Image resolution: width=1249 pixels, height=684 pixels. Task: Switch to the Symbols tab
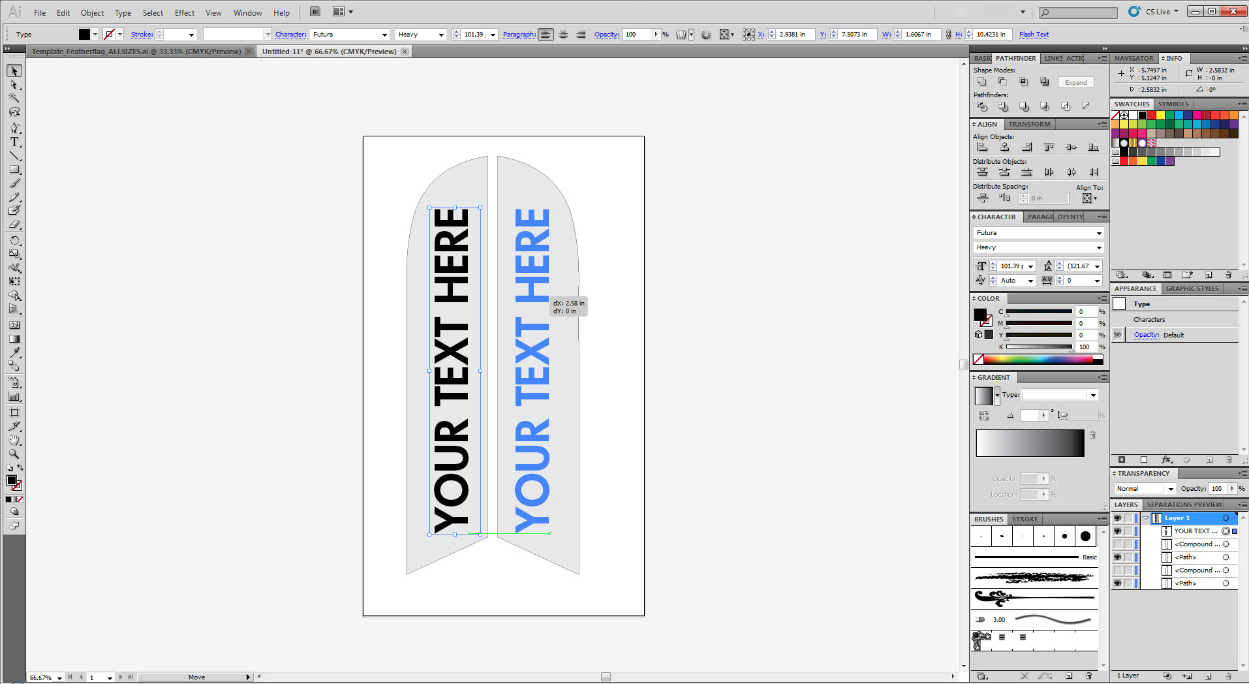pos(1173,103)
